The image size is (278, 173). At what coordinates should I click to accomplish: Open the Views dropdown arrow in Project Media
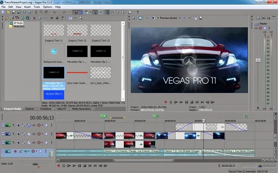(75, 18)
